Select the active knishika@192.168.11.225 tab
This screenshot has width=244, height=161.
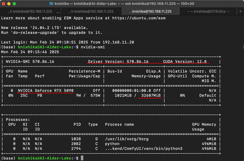[x=150, y=11]
